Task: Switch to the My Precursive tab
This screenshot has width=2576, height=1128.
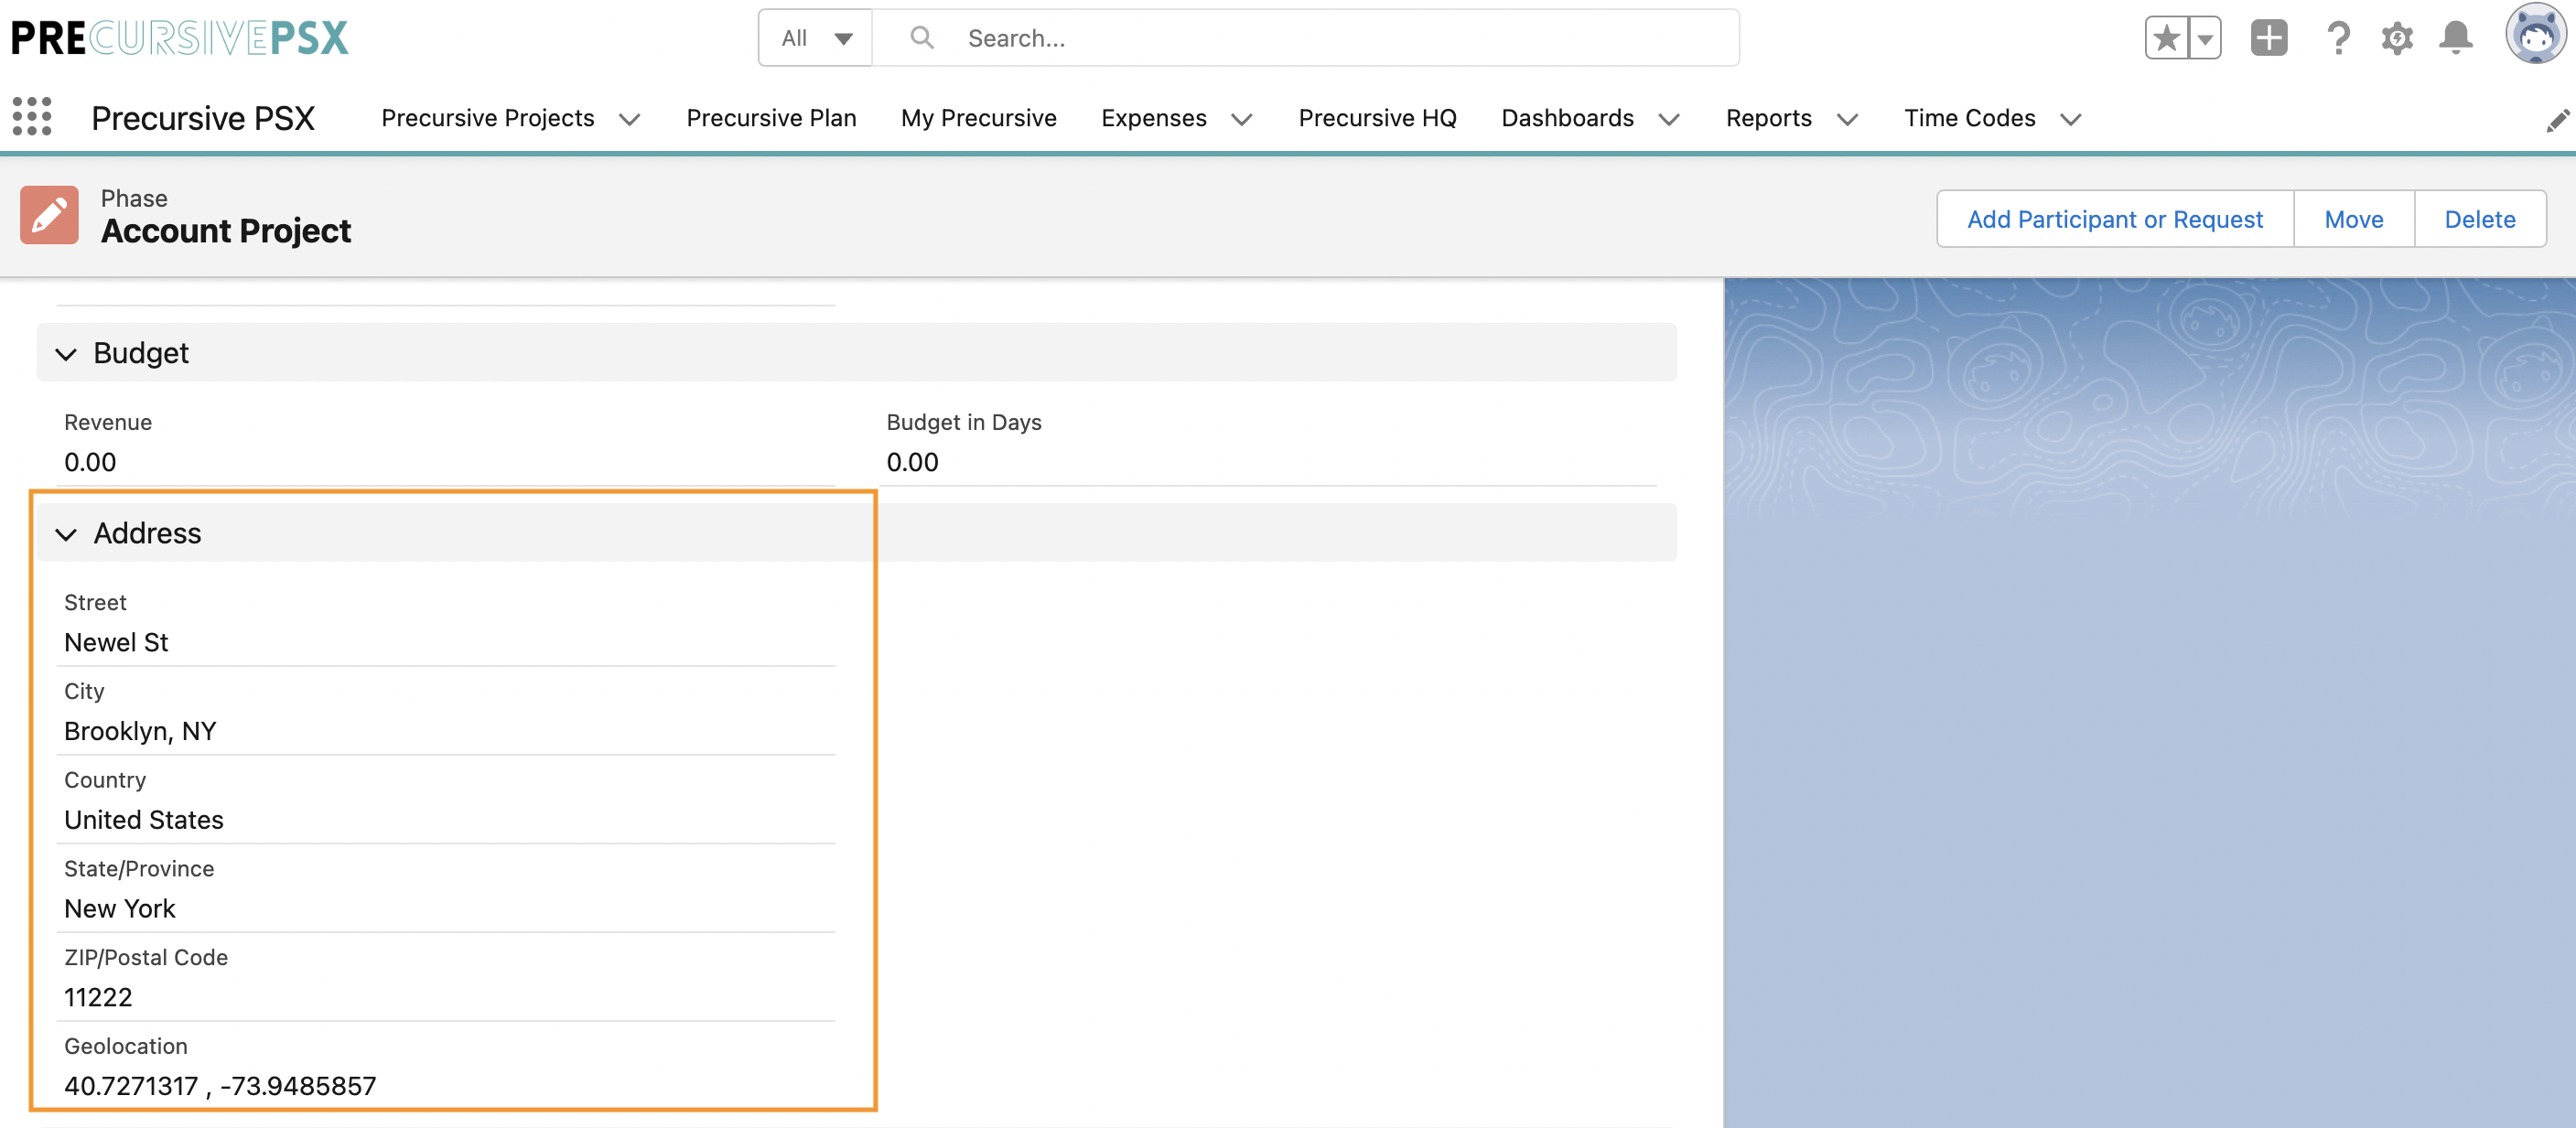Action: tap(978, 118)
